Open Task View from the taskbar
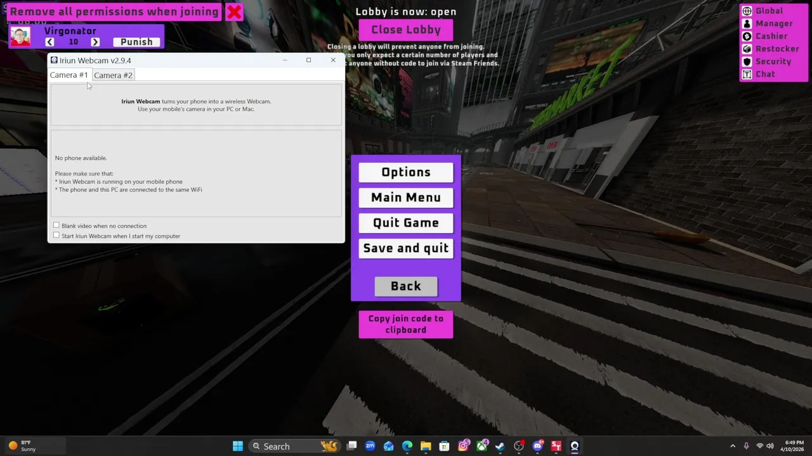 click(x=352, y=446)
